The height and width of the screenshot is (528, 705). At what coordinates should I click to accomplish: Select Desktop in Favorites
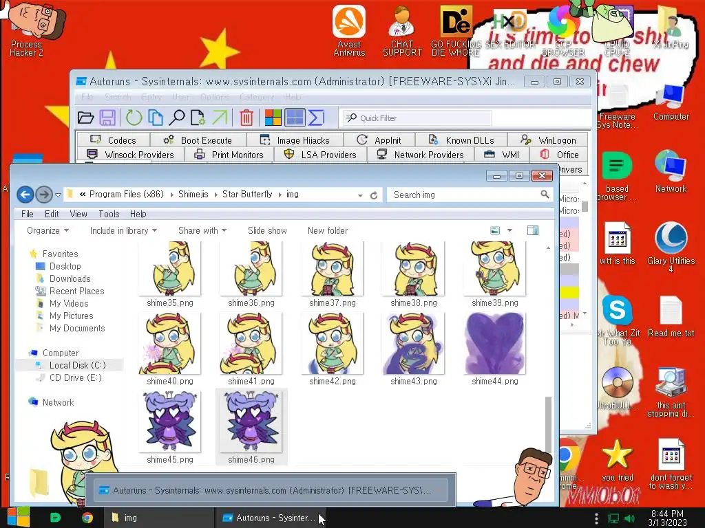click(x=65, y=266)
